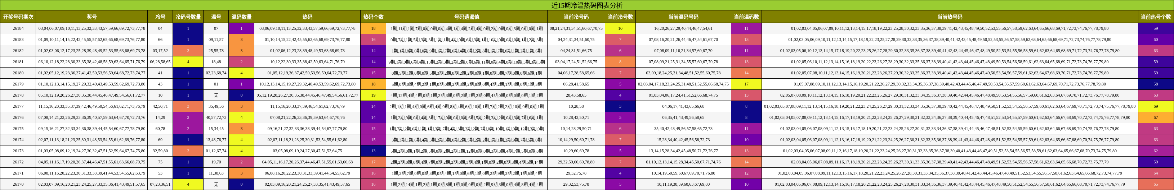The width and height of the screenshot is (1174, 190).
Task: Click the 热码 column header
Action: (308, 17)
